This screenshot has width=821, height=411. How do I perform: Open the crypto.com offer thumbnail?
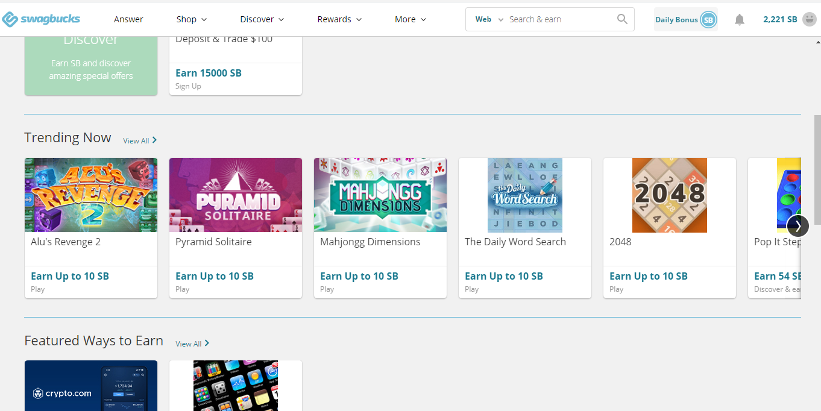pyautogui.click(x=91, y=386)
